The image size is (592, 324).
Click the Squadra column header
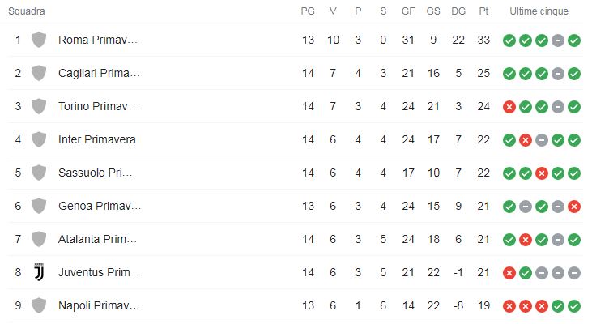(27, 12)
